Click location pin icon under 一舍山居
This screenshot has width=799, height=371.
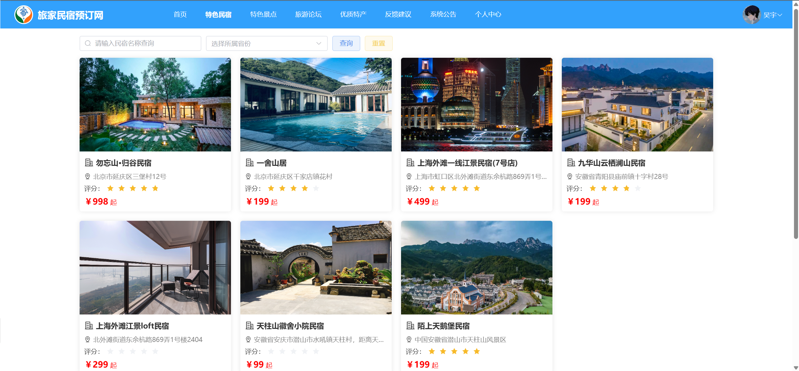(x=248, y=177)
